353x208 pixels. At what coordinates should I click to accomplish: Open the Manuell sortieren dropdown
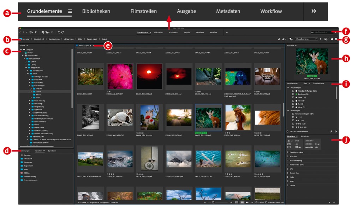306,39
